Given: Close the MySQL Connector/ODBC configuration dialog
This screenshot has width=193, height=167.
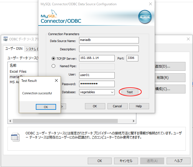Looking at the screenshot, I should [150, 4].
